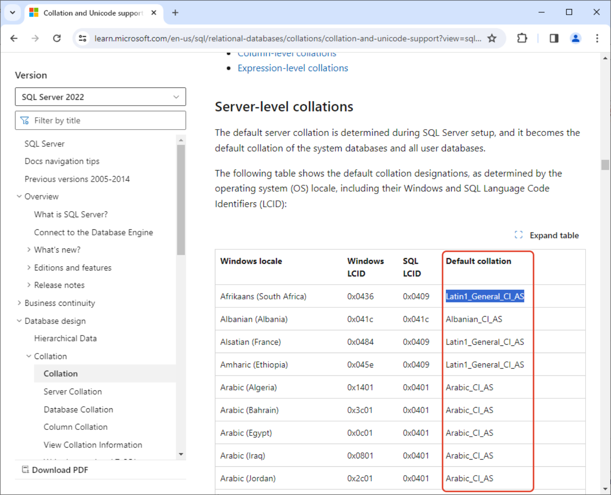Expand Editions and features tree item

[29, 268]
